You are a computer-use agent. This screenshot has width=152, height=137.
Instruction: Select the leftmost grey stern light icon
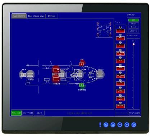(x=23, y=75)
